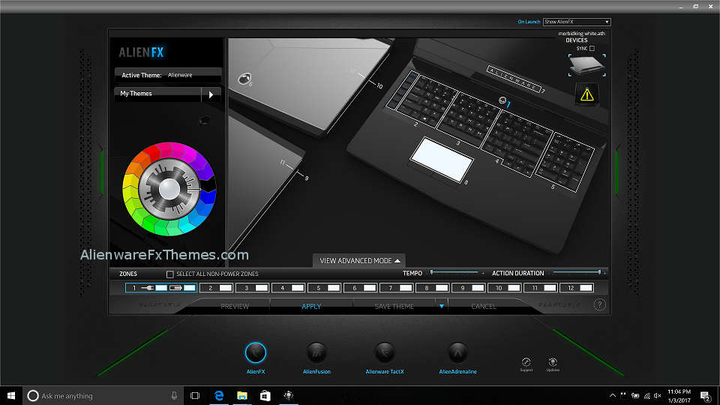Click the zone 5 white color swatch
Screen dimensions: 720x405
click(x=333, y=288)
